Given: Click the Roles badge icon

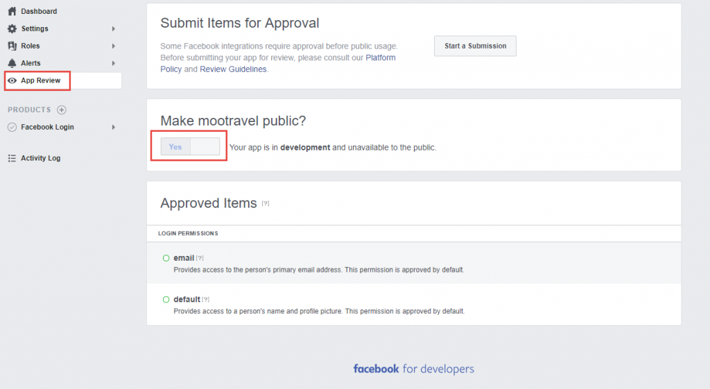Looking at the screenshot, I should (x=12, y=46).
